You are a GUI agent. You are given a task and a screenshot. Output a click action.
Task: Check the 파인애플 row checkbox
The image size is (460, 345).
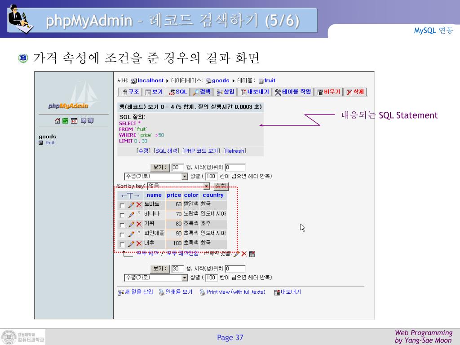(x=122, y=234)
